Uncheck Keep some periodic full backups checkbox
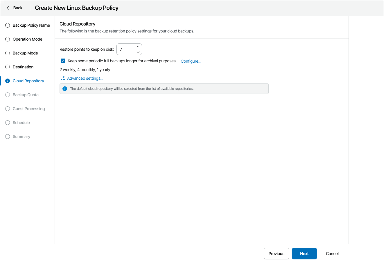The image size is (384, 262). 63,61
